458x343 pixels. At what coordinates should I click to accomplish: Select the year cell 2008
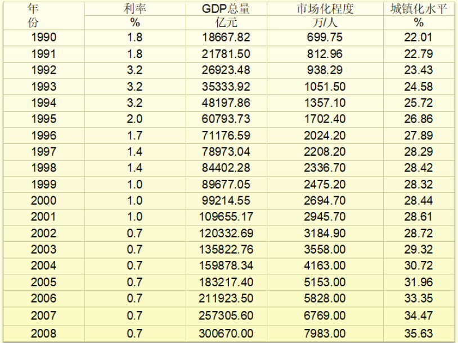pos(44,333)
